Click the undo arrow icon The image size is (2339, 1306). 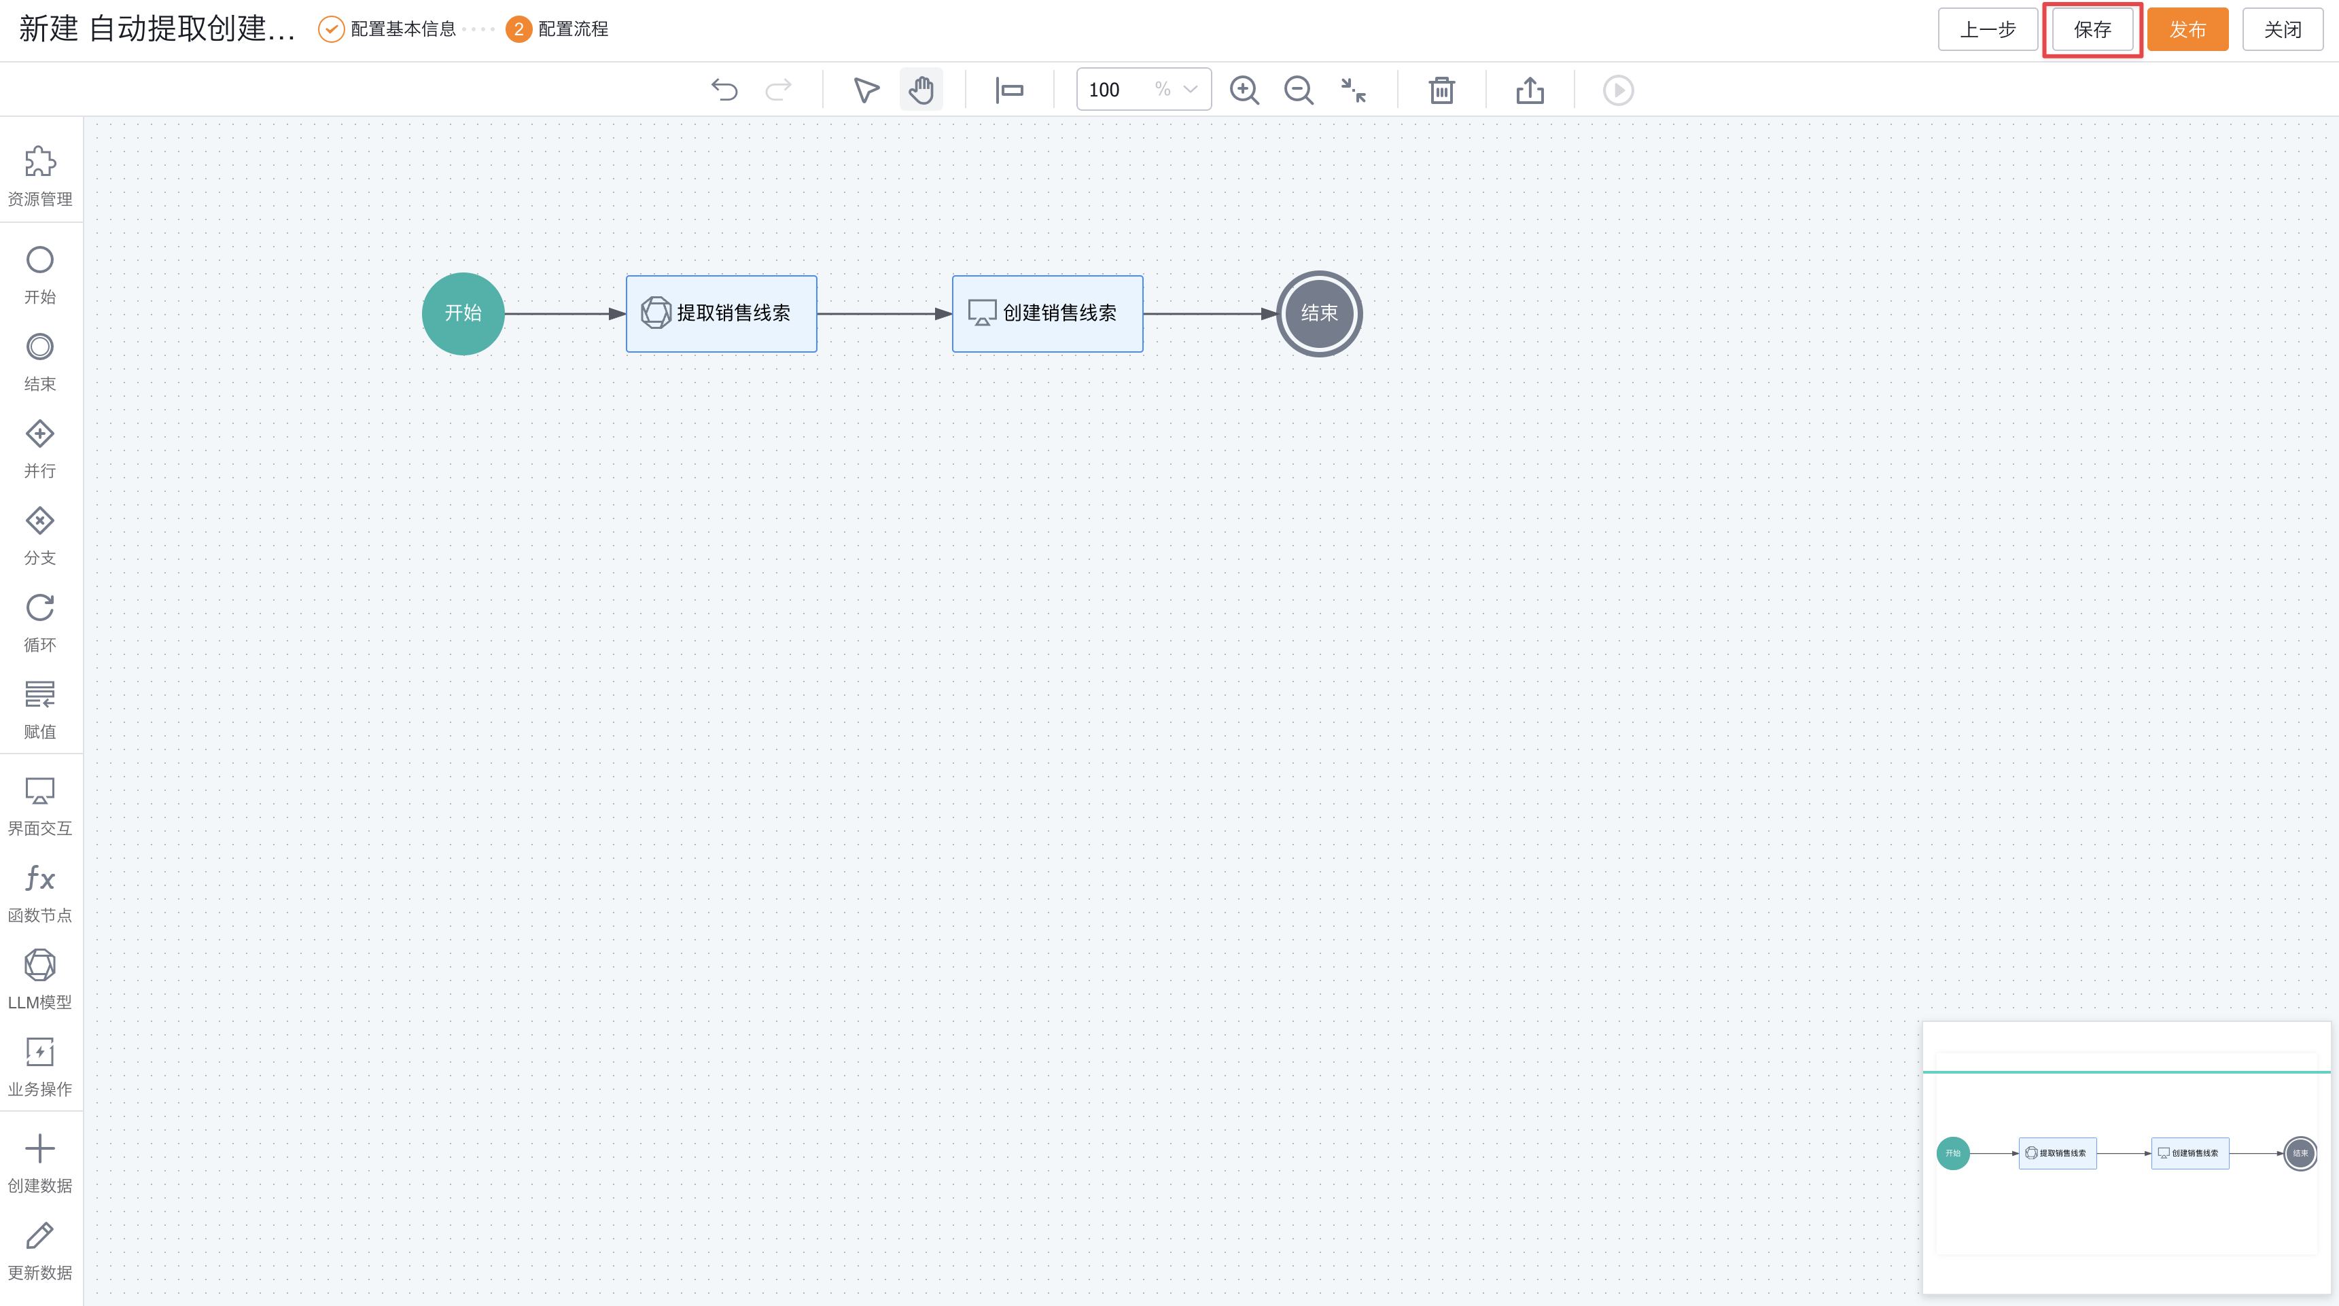(724, 90)
